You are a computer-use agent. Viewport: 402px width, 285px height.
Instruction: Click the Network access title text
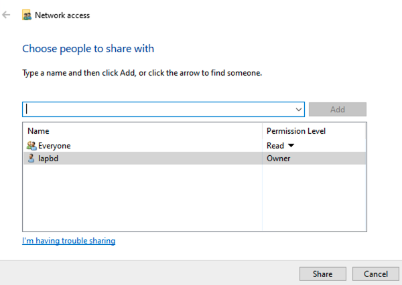62,15
